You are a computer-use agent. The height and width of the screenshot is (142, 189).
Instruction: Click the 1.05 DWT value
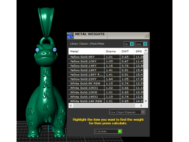click(125, 79)
